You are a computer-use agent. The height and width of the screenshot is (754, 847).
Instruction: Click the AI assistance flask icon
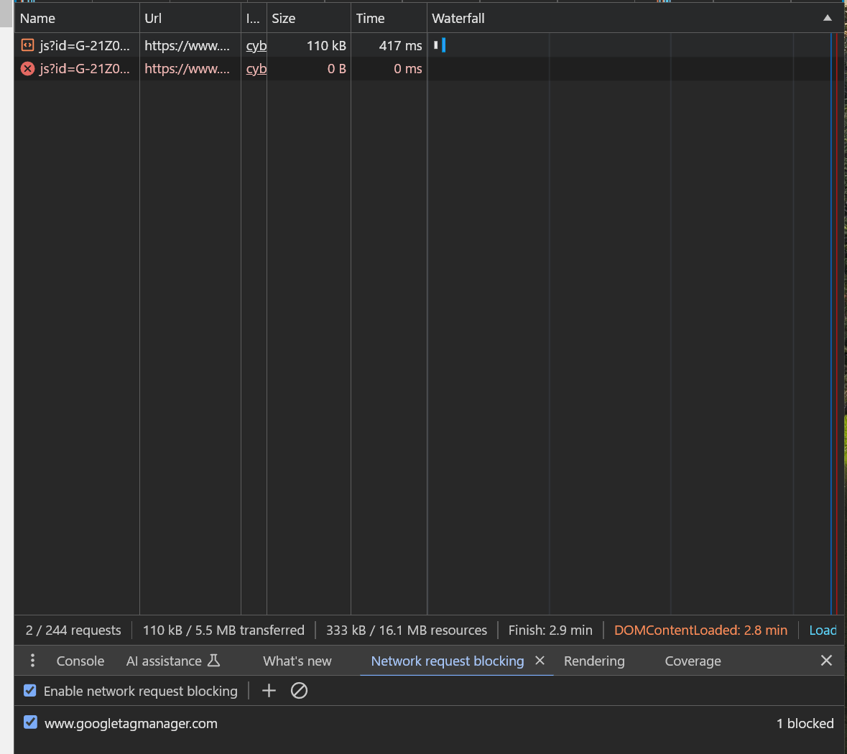click(x=214, y=661)
